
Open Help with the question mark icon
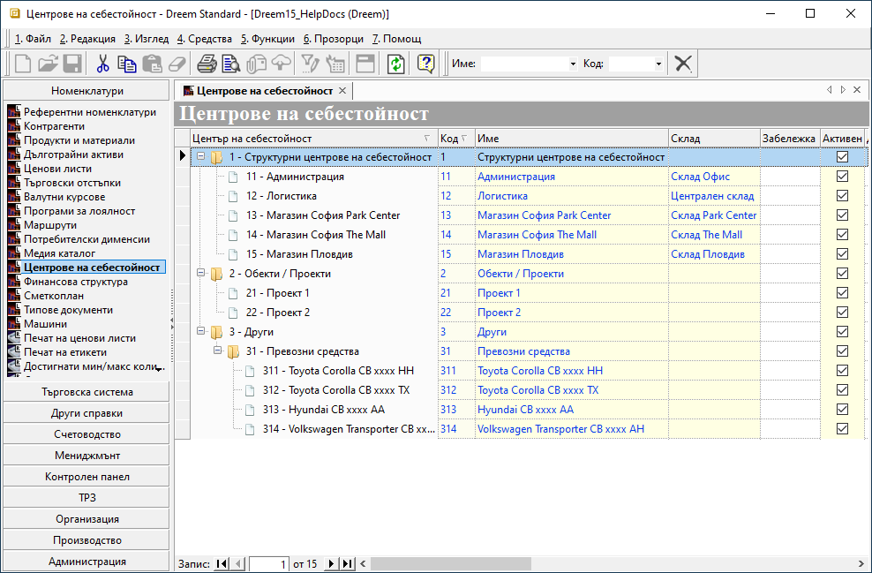pyautogui.click(x=425, y=64)
